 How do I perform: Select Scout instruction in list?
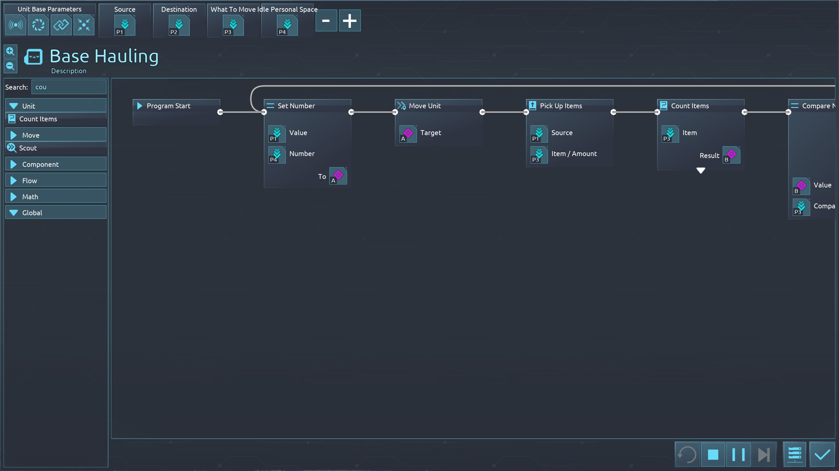pyautogui.click(x=28, y=148)
